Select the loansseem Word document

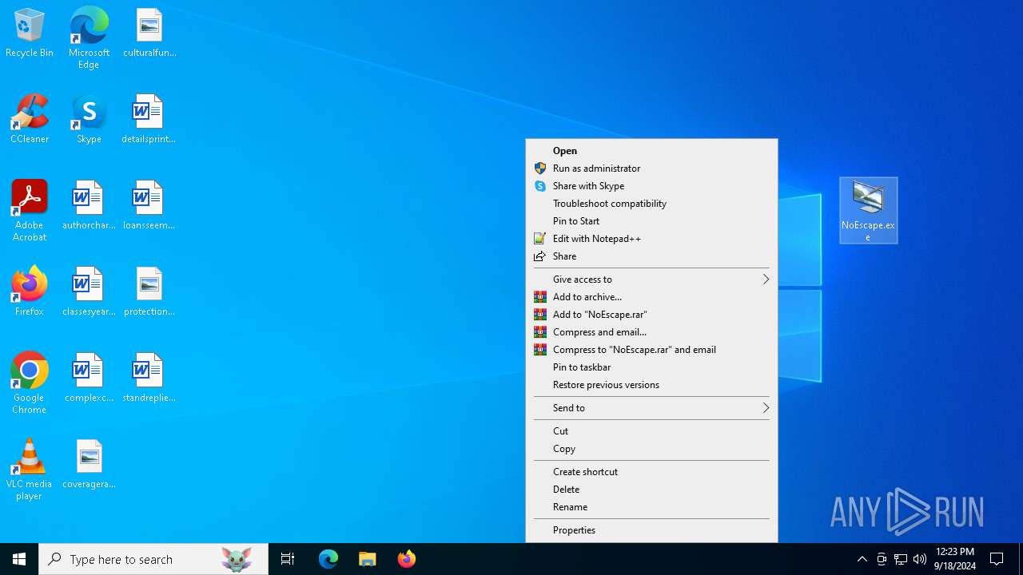click(x=149, y=206)
